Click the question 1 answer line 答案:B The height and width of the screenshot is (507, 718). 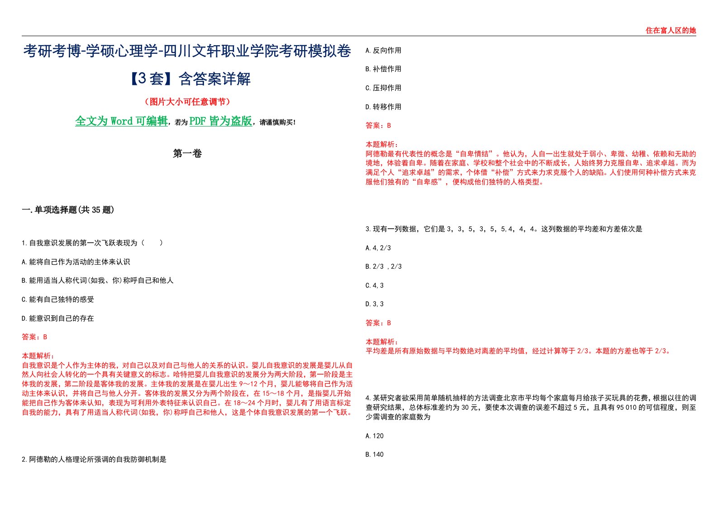[34, 337]
